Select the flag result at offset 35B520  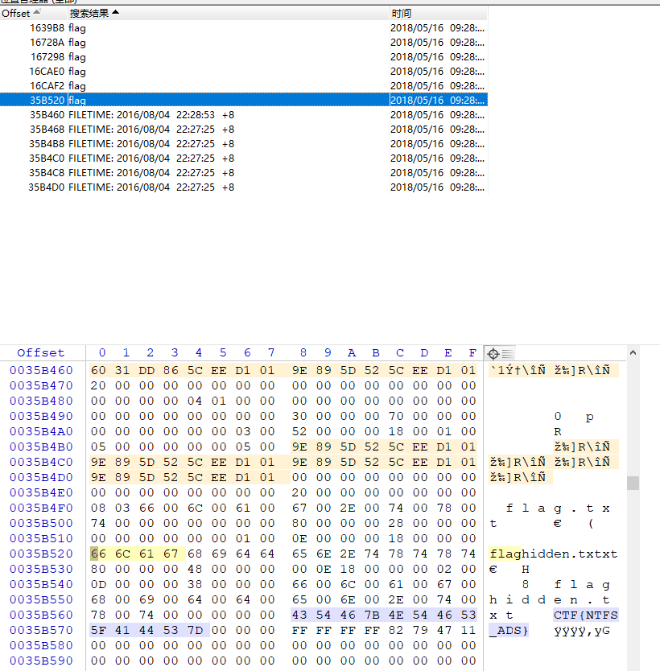pos(77,101)
